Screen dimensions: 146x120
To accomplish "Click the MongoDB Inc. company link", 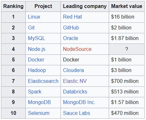I will [79, 102].
